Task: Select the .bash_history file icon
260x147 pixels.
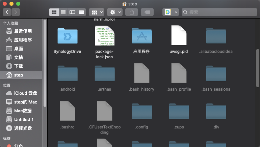Action: [142, 73]
